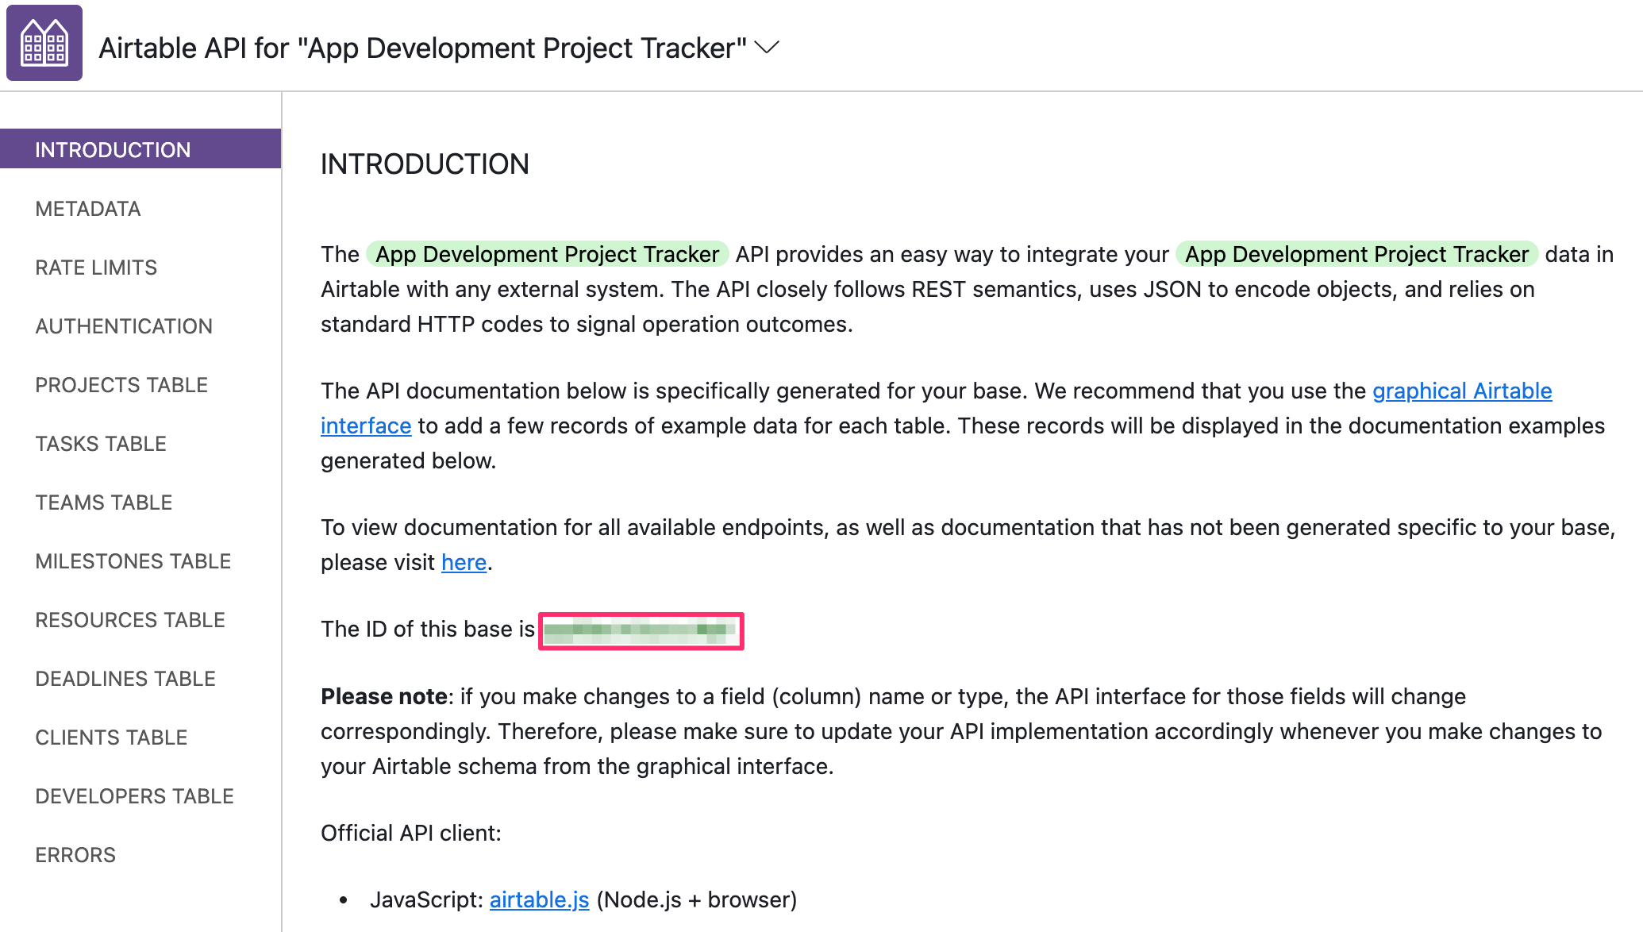
Task: Jump to the ERRORS section
Action: [75, 855]
